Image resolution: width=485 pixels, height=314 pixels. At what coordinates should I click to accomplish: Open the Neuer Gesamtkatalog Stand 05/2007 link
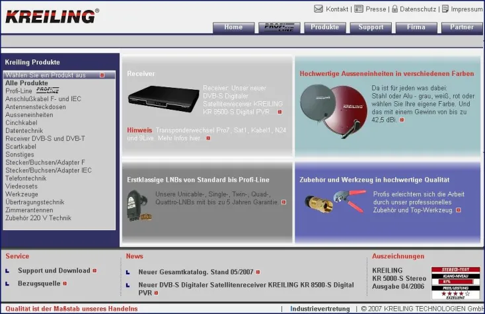[x=196, y=272]
